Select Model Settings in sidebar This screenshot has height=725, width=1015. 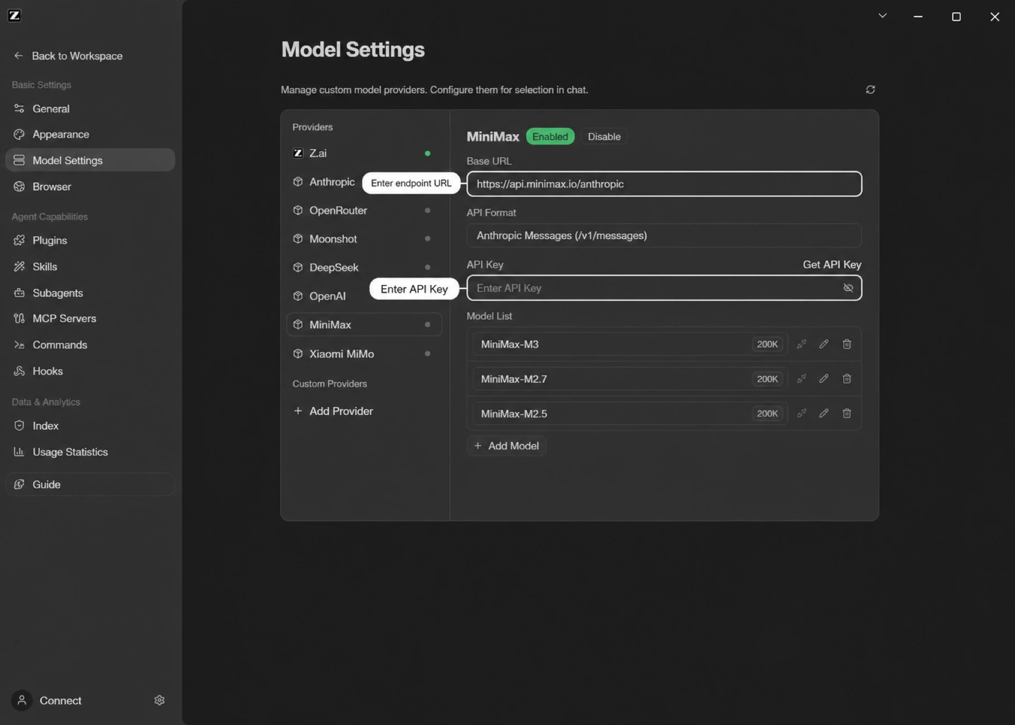click(x=90, y=160)
